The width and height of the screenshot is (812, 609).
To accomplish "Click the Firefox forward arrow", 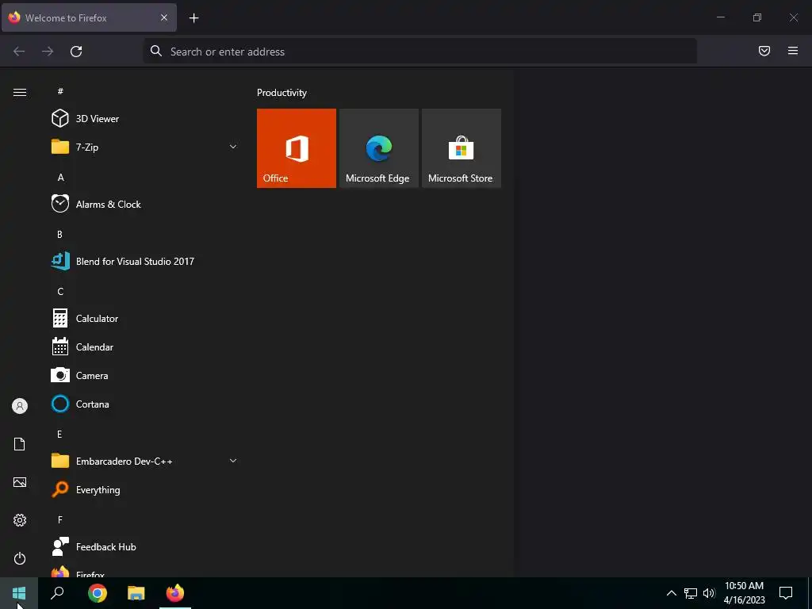I will coord(48,52).
